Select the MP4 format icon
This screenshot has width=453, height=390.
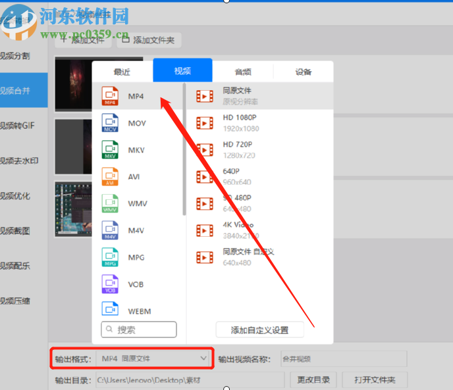point(110,96)
